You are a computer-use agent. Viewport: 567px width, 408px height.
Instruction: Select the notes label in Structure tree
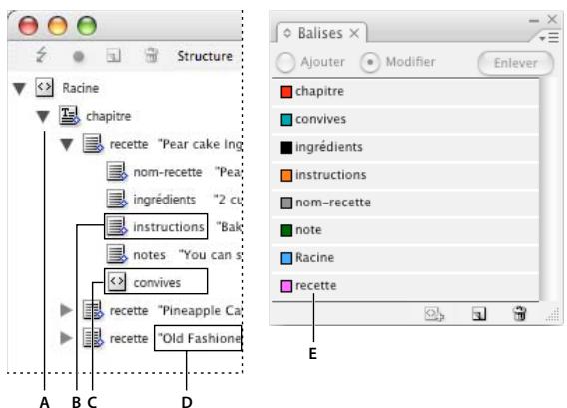150,255
